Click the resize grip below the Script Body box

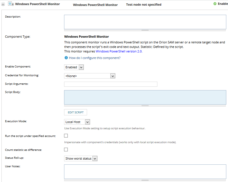point(145,105)
